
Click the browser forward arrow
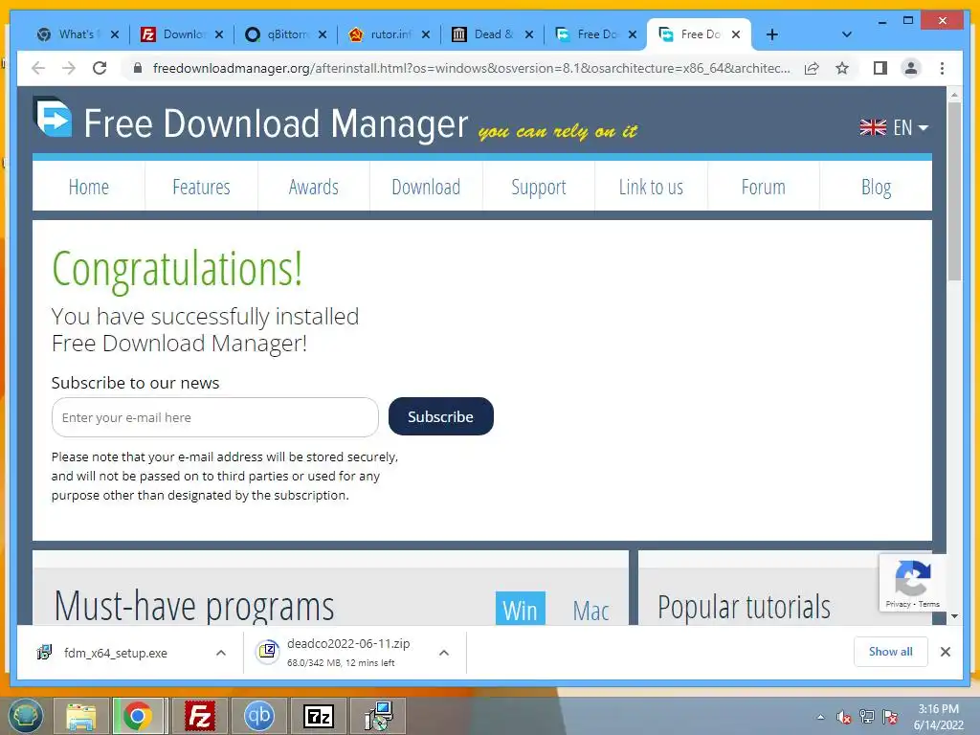pyautogui.click(x=69, y=68)
